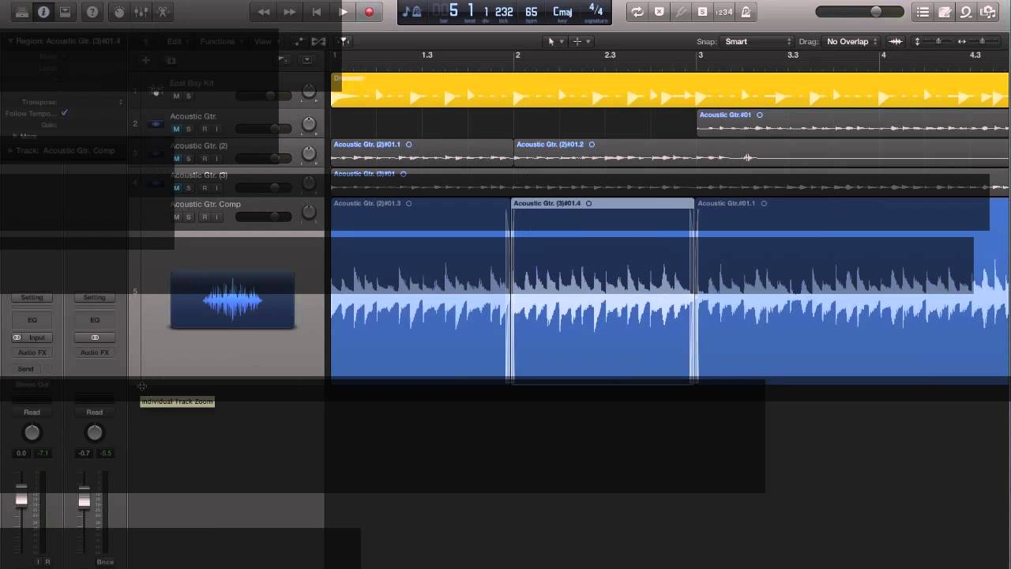Collapse the Region inspector disclosure triangle

point(10,40)
